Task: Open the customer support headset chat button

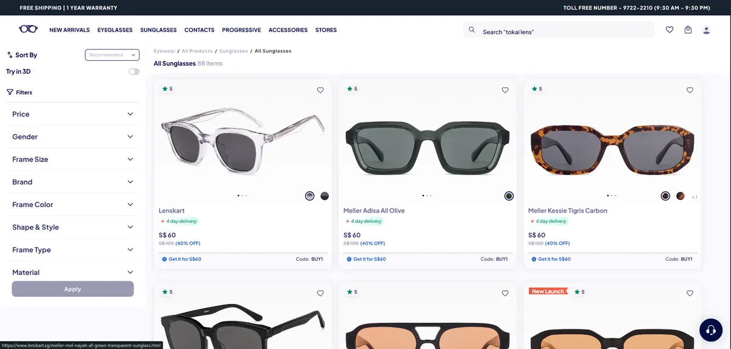Action: point(711,330)
